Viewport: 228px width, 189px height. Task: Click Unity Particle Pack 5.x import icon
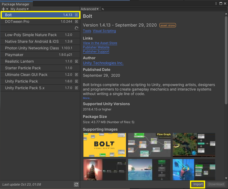(77, 88)
